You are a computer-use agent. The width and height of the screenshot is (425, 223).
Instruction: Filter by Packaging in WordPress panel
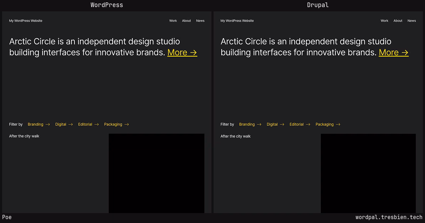[116, 124]
